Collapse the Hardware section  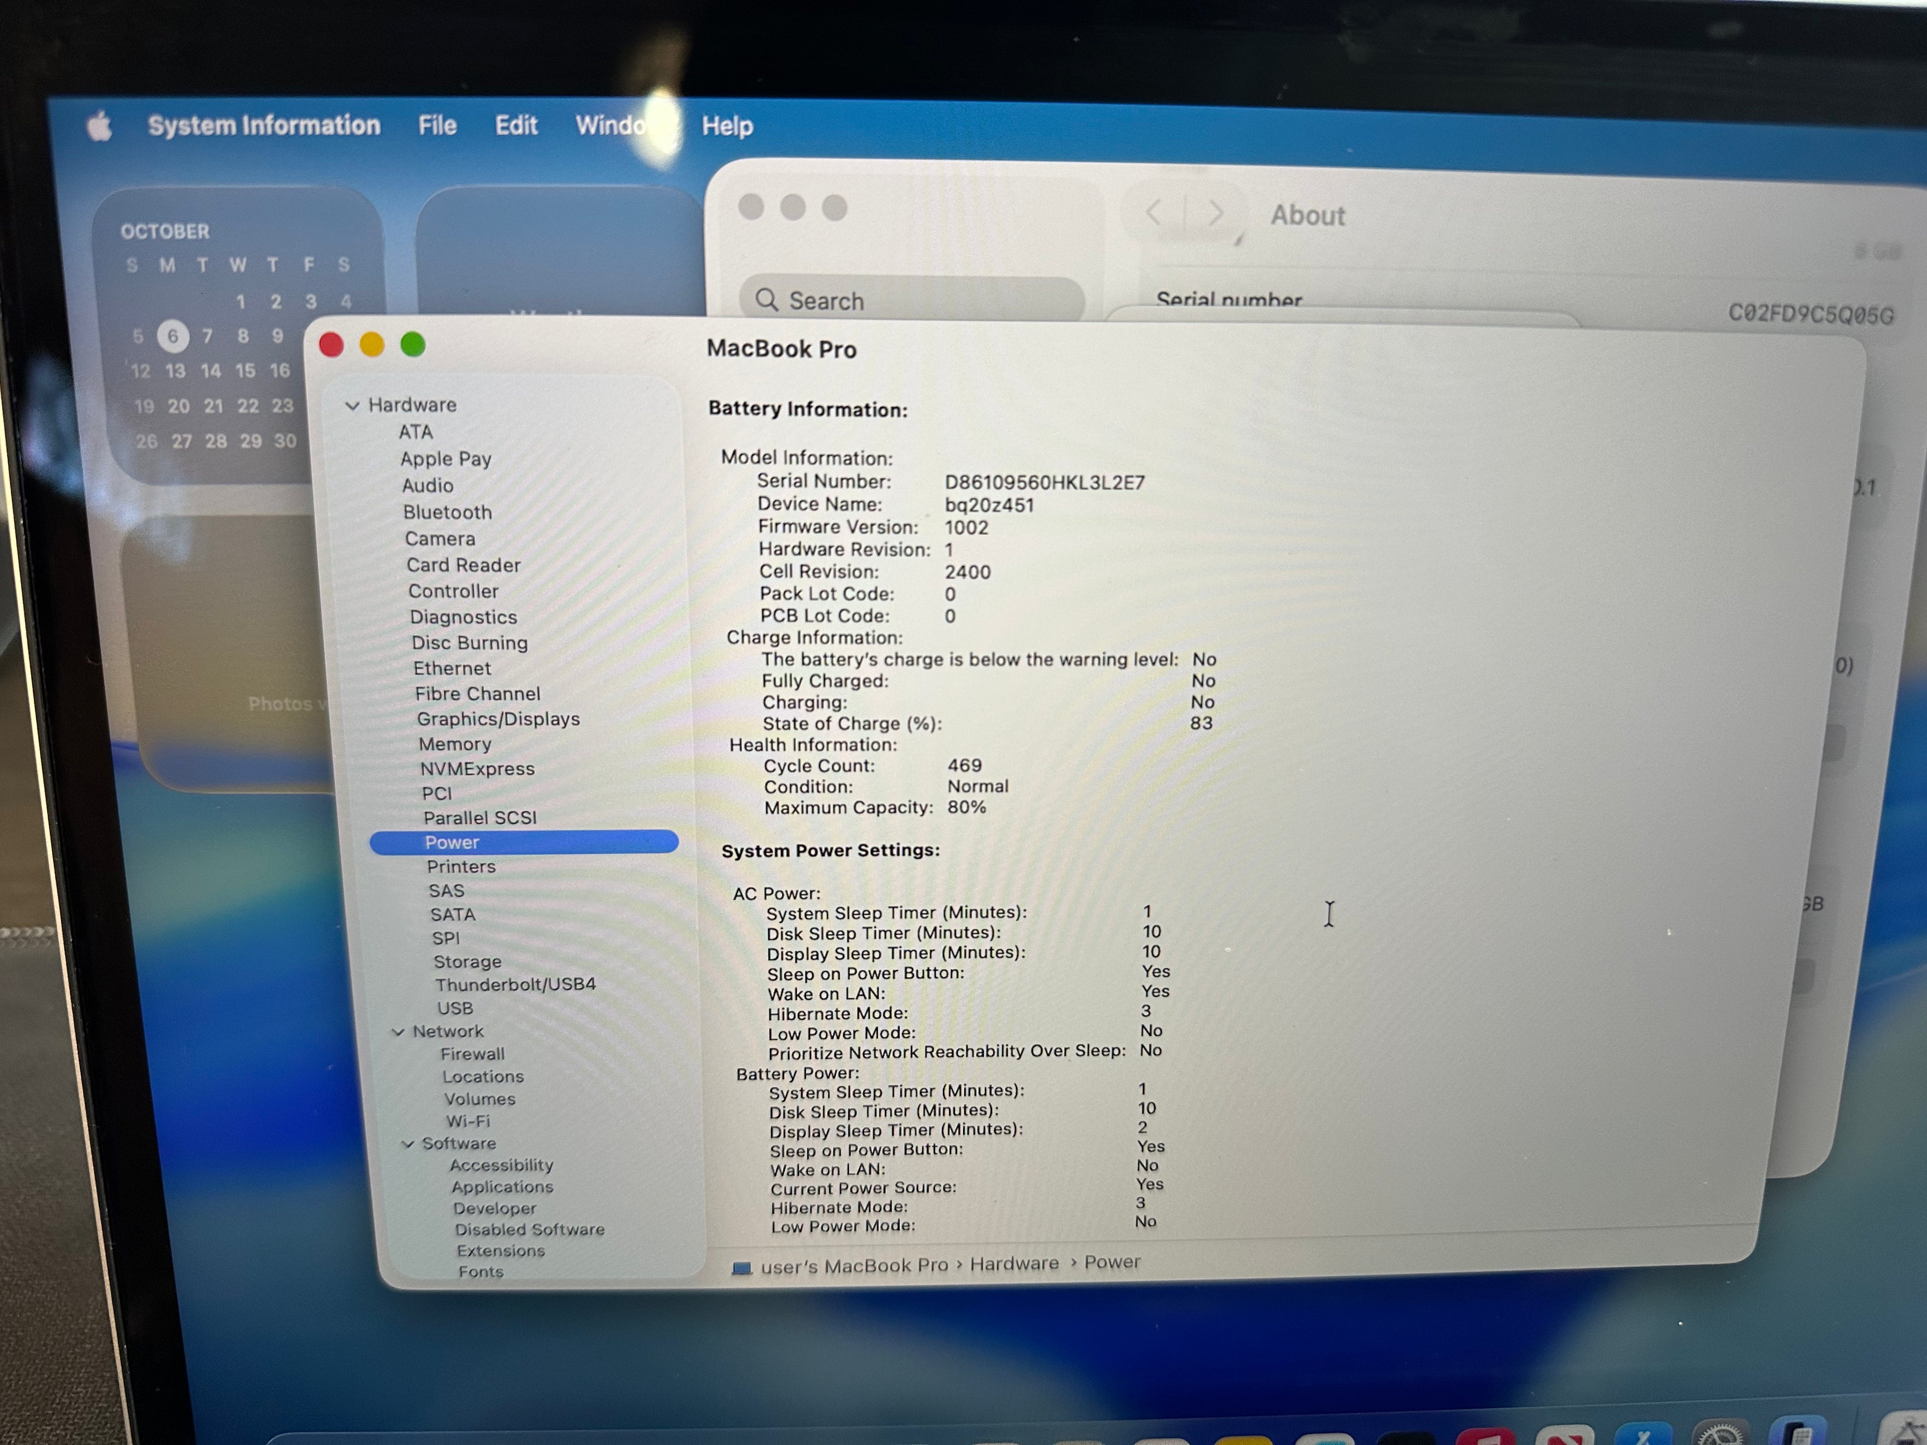(352, 406)
